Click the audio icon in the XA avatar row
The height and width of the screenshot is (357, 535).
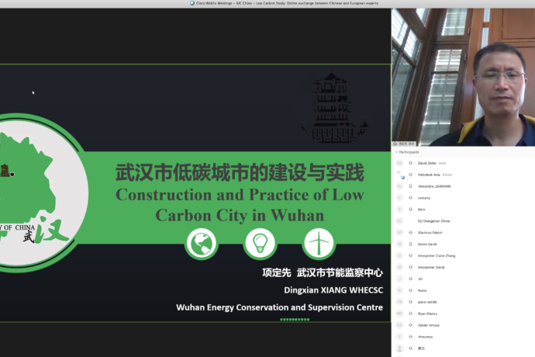(410, 325)
